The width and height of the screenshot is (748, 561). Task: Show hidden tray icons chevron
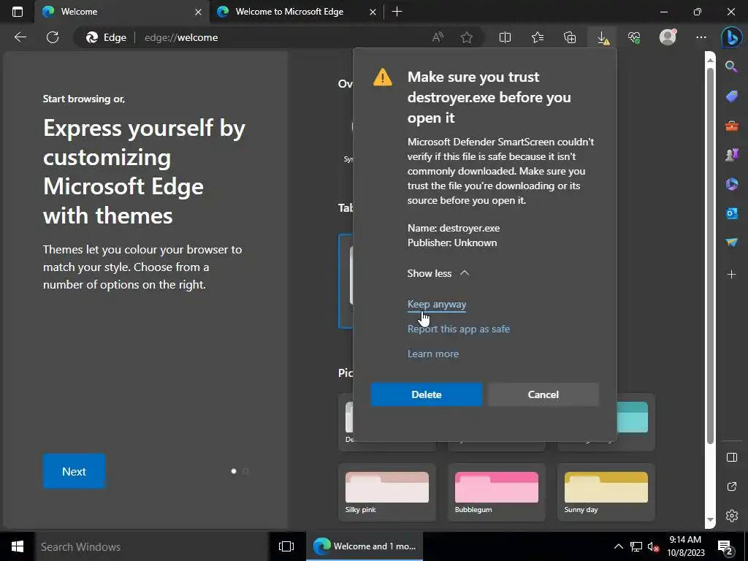[x=618, y=546]
